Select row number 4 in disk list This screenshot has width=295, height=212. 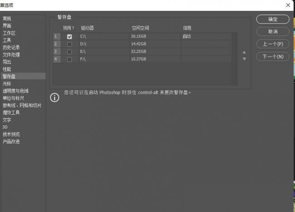coord(57,59)
